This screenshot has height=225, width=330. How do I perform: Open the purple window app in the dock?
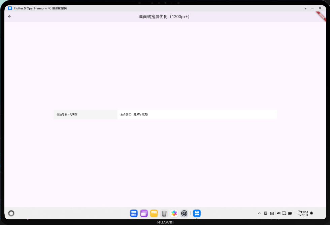[x=144, y=213]
